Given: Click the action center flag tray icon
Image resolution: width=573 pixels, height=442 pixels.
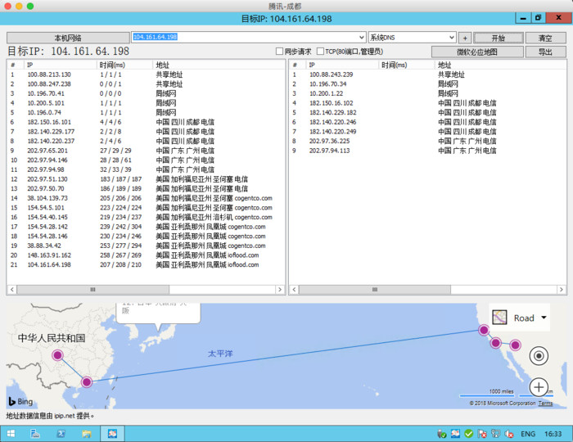Looking at the screenshot, I should coord(482,434).
